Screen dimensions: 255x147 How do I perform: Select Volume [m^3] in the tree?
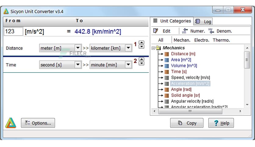tap(184, 66)
